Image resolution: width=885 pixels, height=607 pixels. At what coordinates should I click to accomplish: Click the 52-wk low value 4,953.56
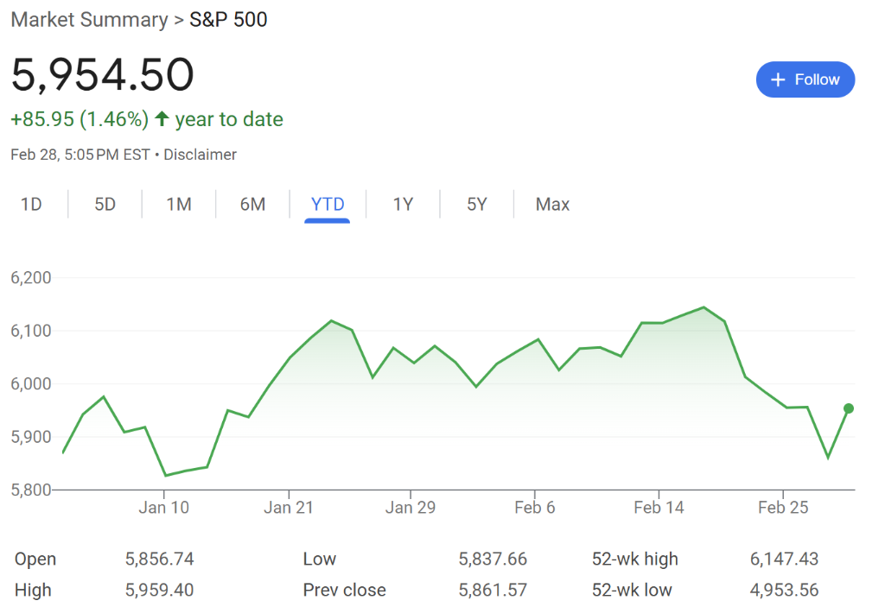(784, 590)
